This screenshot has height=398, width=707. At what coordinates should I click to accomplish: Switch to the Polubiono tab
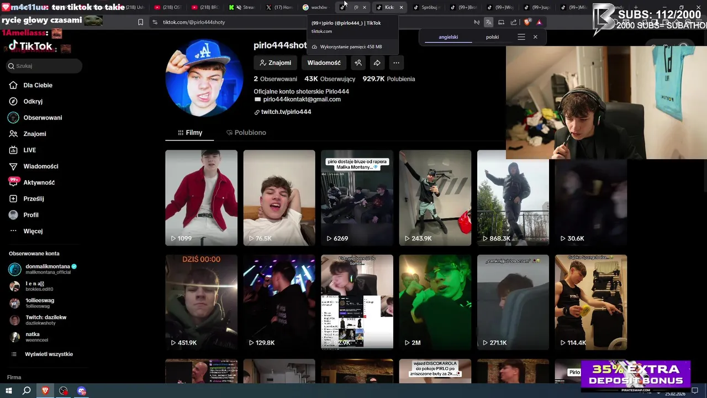(246, 133)
